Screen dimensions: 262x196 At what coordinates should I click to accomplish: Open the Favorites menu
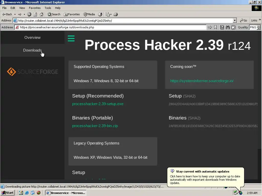pyautogui.click(x=35, y=8)
